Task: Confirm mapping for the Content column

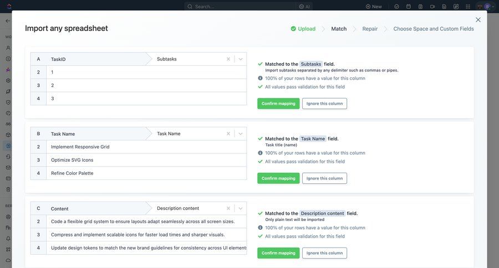Action: (x=278, y=253)
